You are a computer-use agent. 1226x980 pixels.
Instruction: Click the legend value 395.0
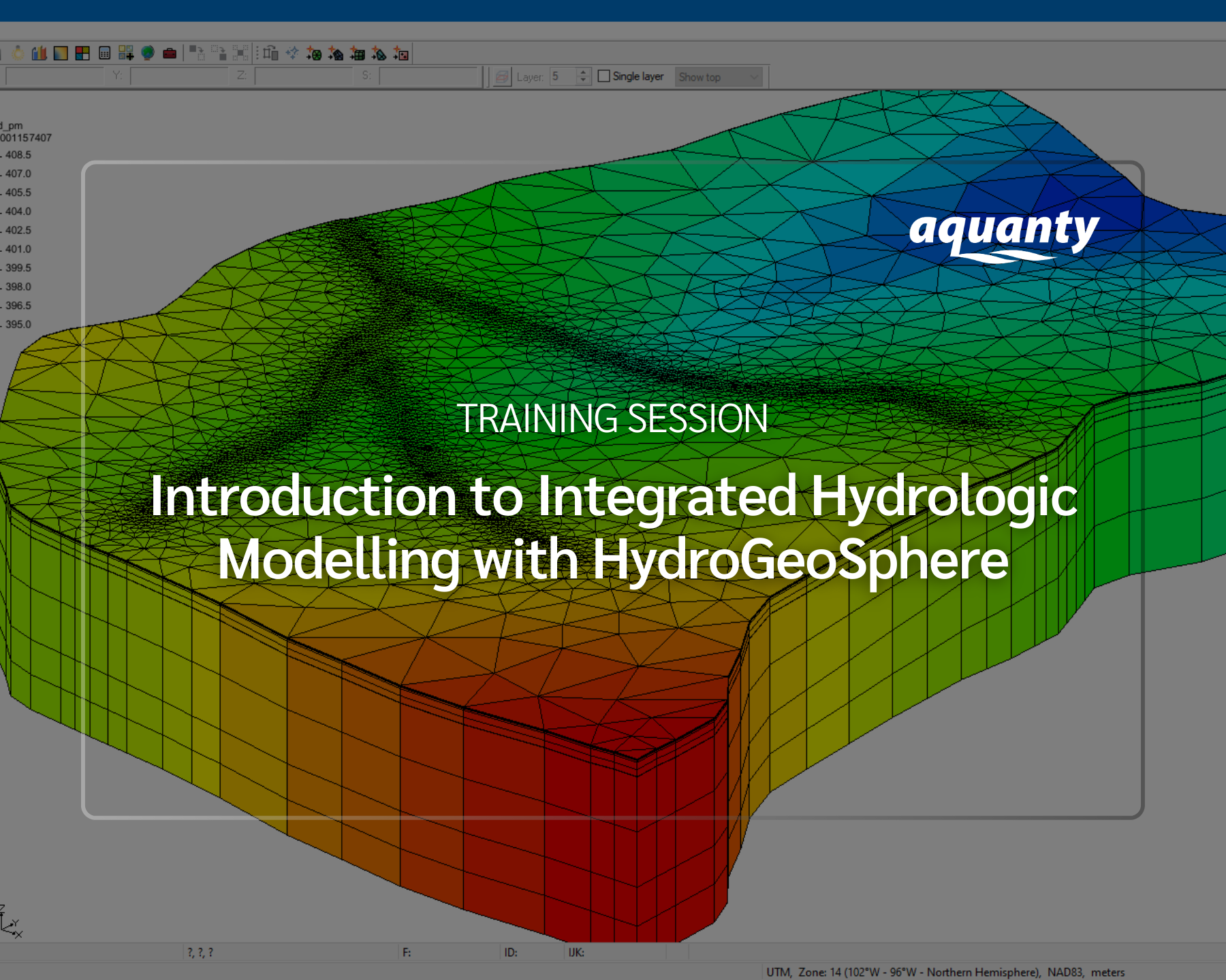pos(18,325)
